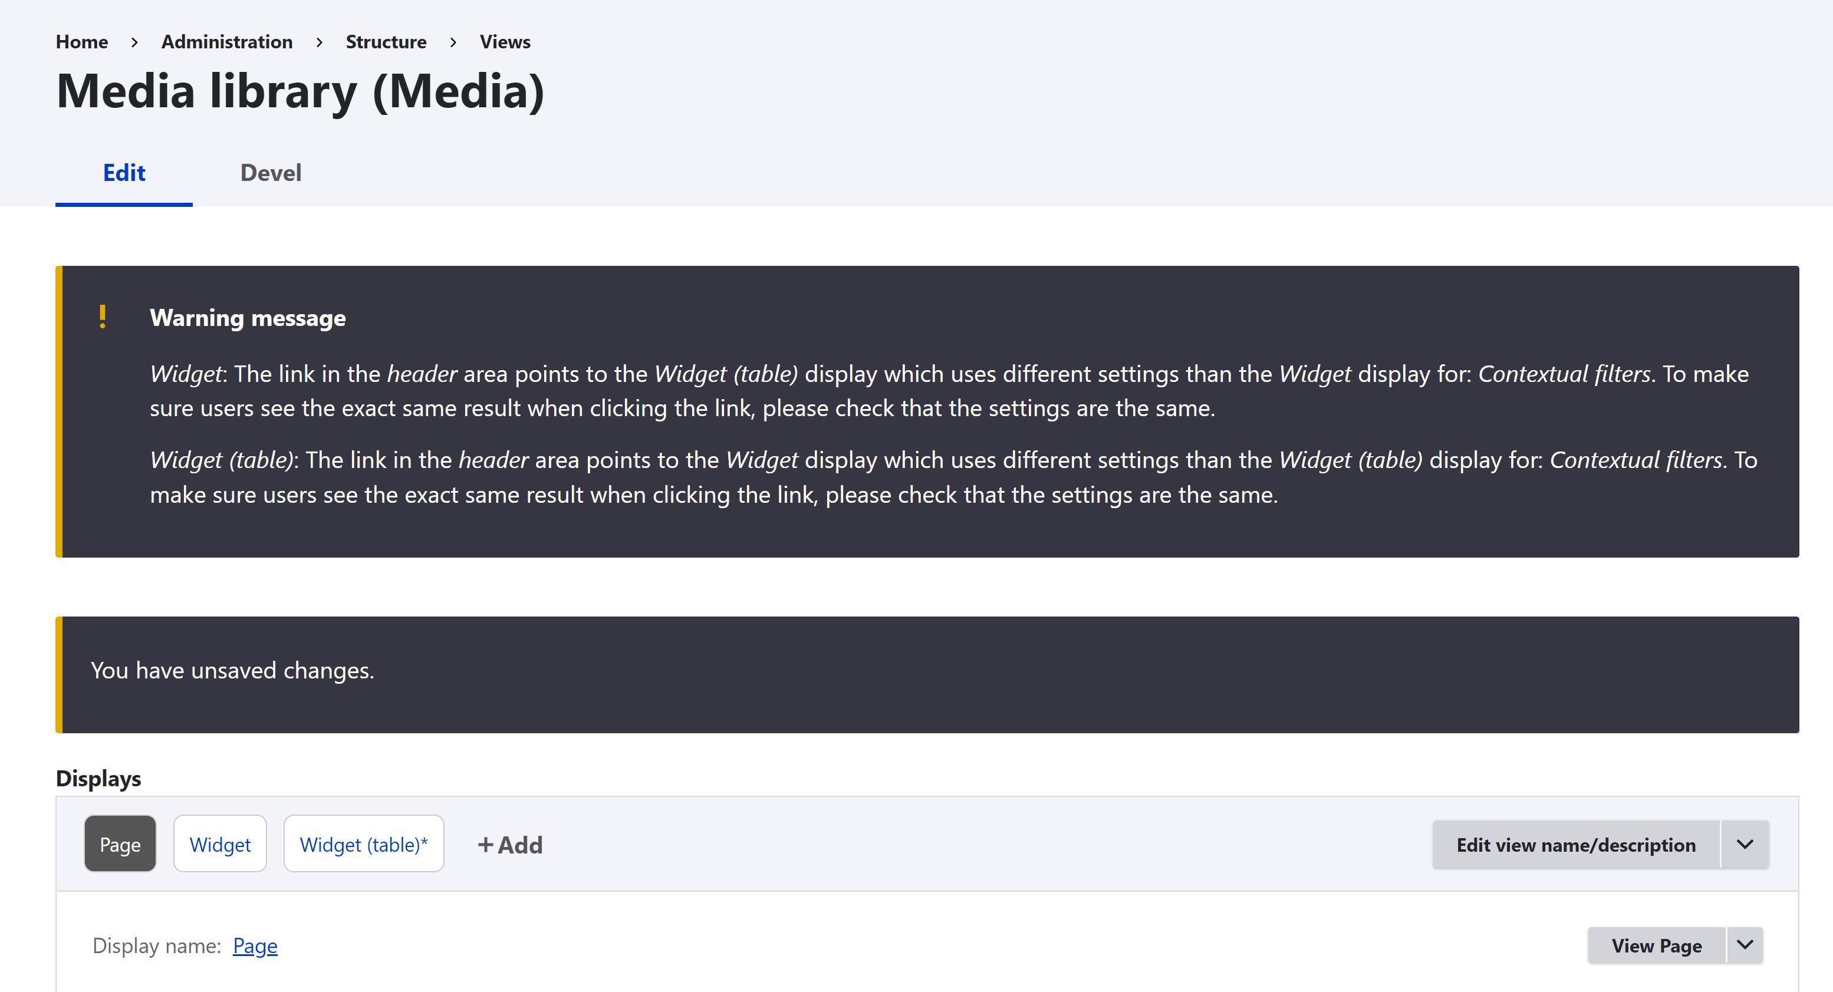Click the plus icon beside Add
This screenshot has width=1833, height=992.
[485, 845]
